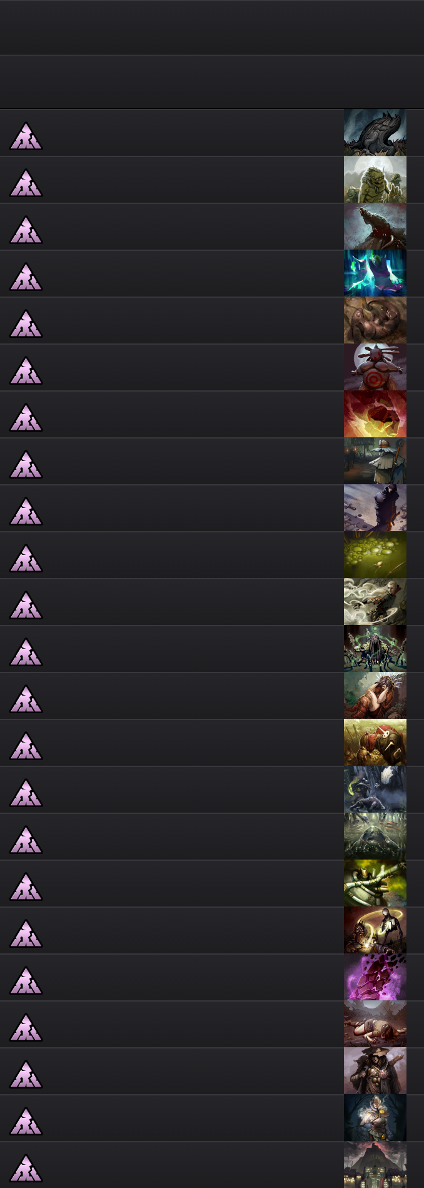Open the roaring giant rat thumbnail
This screenshot has height=1188, width=424.
(375, 226)
